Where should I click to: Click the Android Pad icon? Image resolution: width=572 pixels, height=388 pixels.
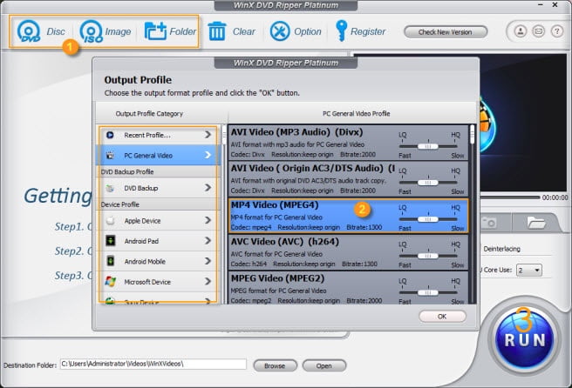[110, 241]
